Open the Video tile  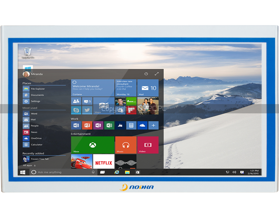tap(148, 145)
